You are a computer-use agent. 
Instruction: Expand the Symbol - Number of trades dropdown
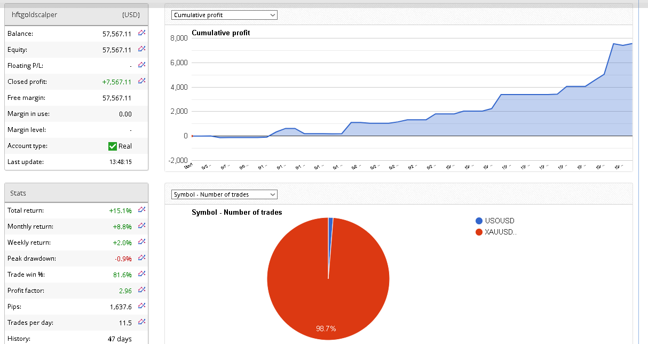point(224,194)
